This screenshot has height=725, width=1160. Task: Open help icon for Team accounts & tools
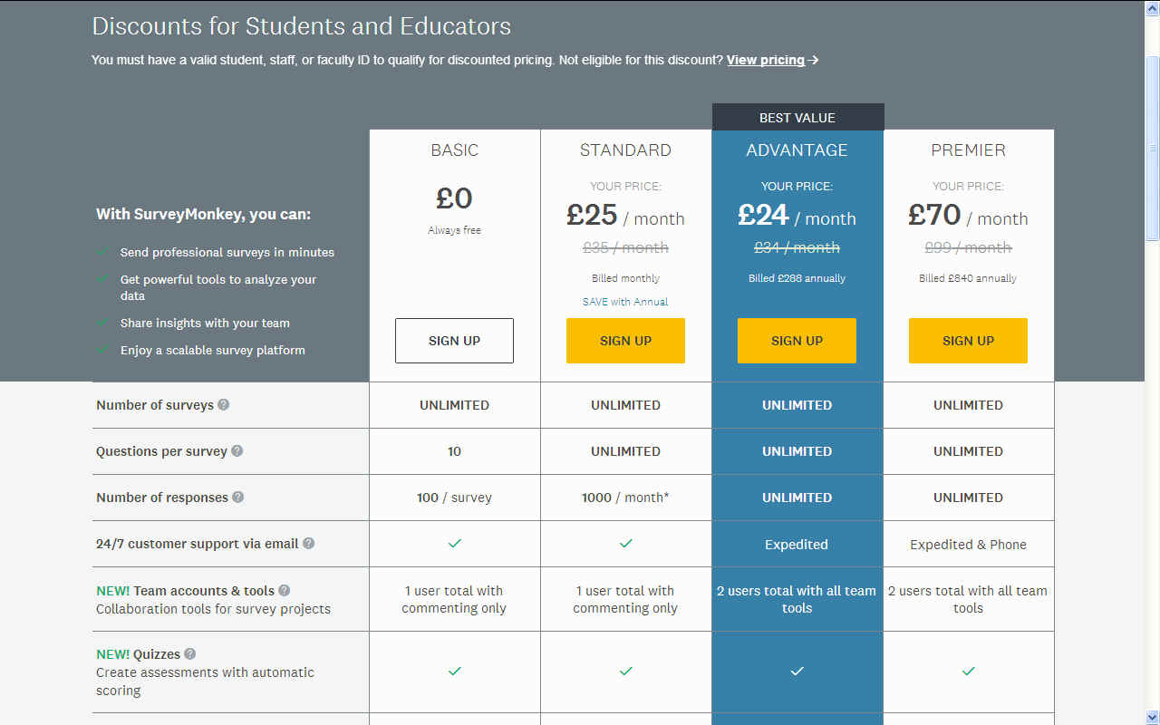284,590
